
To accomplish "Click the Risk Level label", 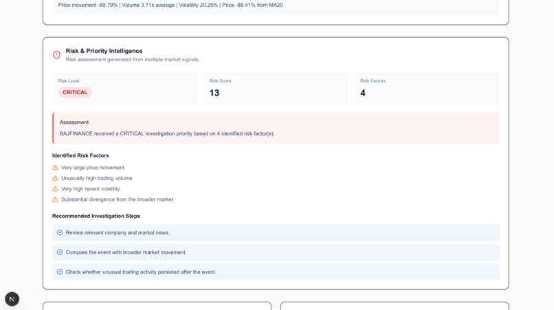I will pos(69,81).
